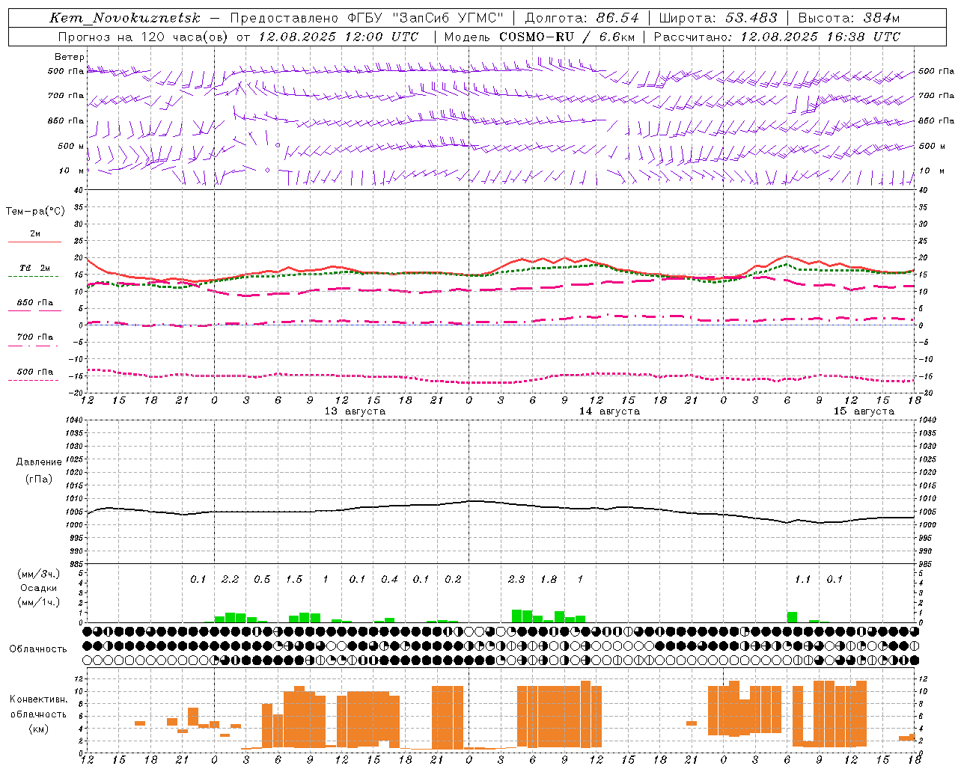The height and width of the screenshot is (766, 958).
Task: Click the 500 гПа temperature legend entry
Action: [x=35, y=372]
